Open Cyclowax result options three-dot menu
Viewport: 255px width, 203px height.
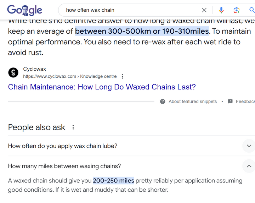click(x=122, y=76)
